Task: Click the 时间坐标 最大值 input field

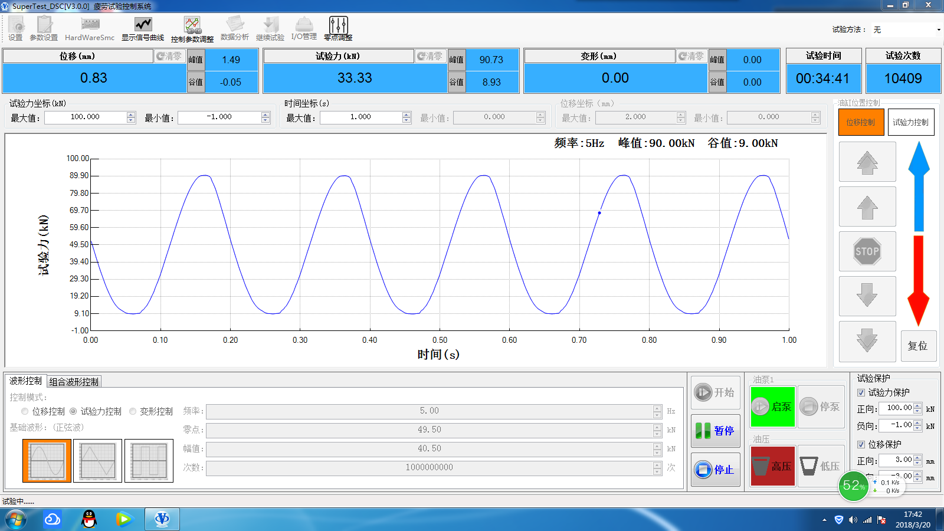Action: tap(360, 117)
